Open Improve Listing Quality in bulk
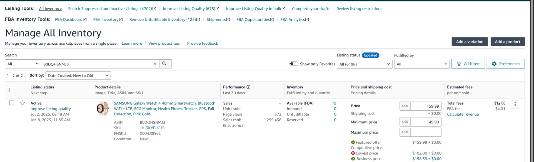The width and height of the screenshot is (534, 162). tap(256, 9)
